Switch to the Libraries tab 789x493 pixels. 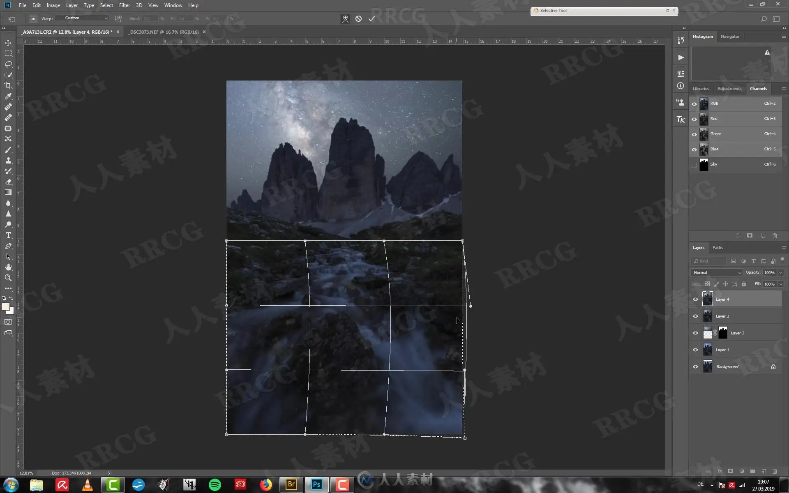[701, 89]
